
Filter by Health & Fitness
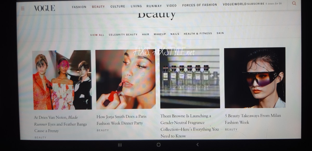[198, 34]
